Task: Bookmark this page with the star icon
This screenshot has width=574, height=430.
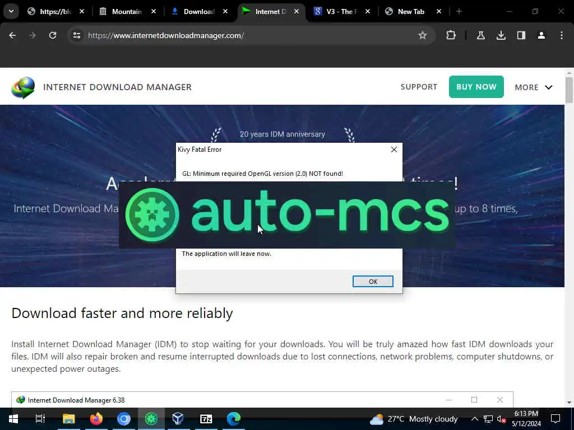Action: 423,35
